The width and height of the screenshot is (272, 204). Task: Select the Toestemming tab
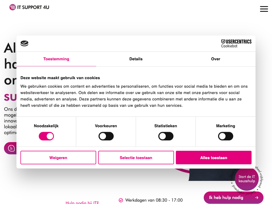[x=56, y=59]
